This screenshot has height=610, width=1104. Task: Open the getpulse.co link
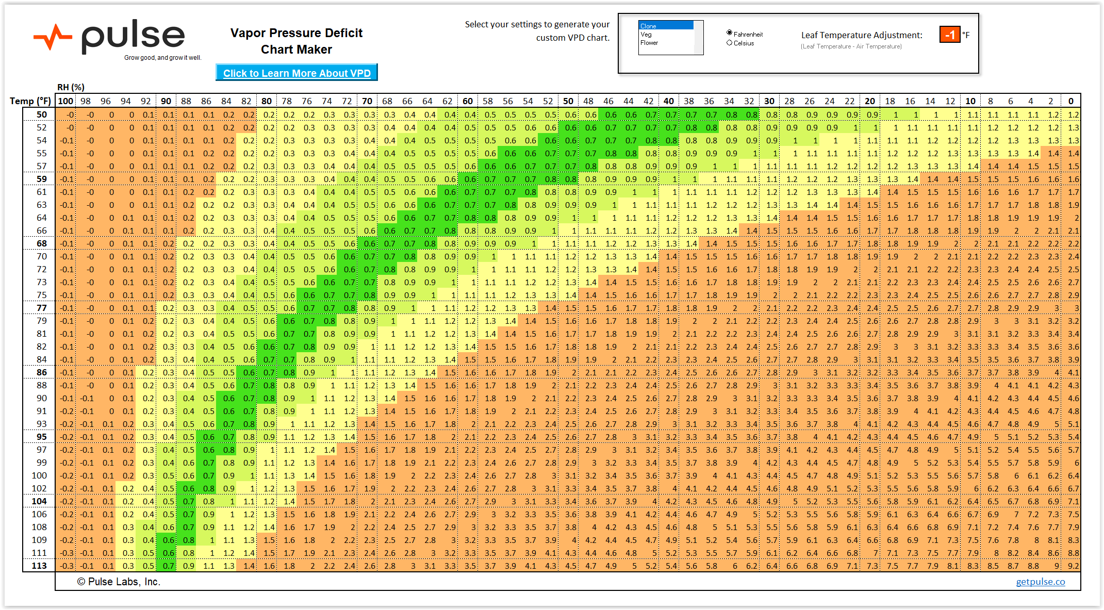pos(1040,582)
